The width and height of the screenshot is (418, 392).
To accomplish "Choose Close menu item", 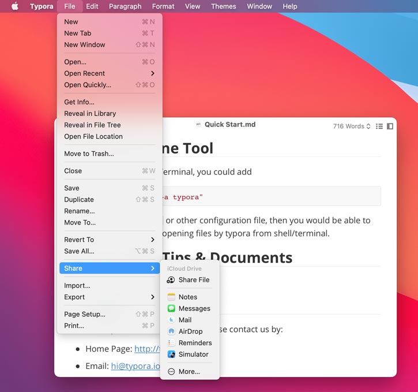I will coord(110,171).
